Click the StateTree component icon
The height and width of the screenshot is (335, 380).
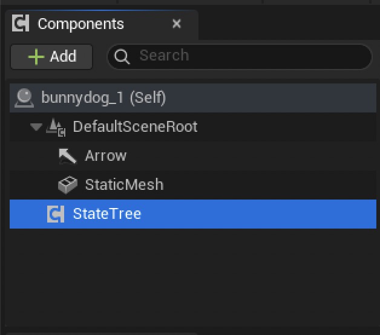coord(56,214)
